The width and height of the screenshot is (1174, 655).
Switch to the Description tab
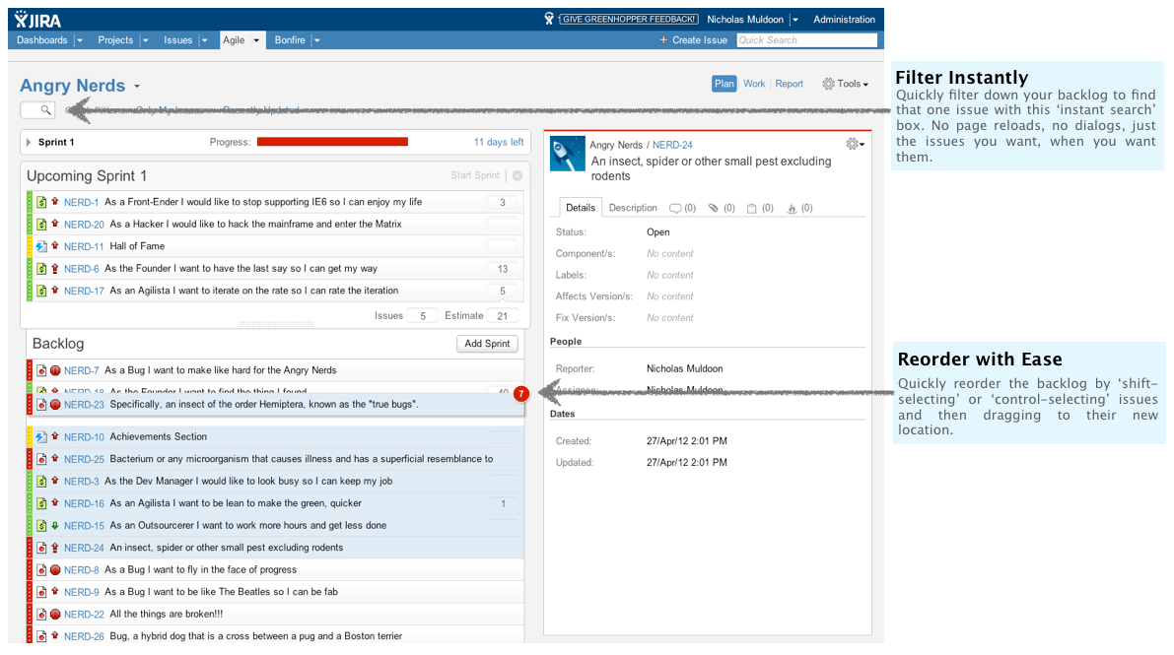tap(632, 209)
